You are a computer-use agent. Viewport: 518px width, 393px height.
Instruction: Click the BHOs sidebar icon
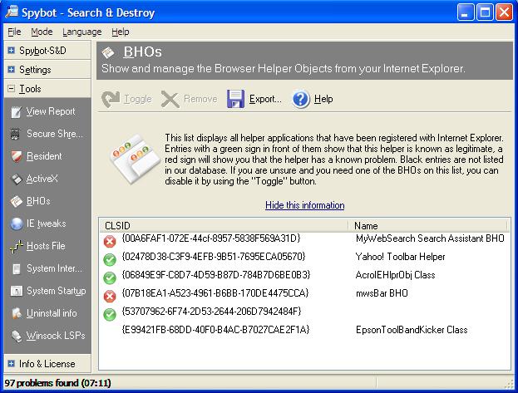click(16, 201)
